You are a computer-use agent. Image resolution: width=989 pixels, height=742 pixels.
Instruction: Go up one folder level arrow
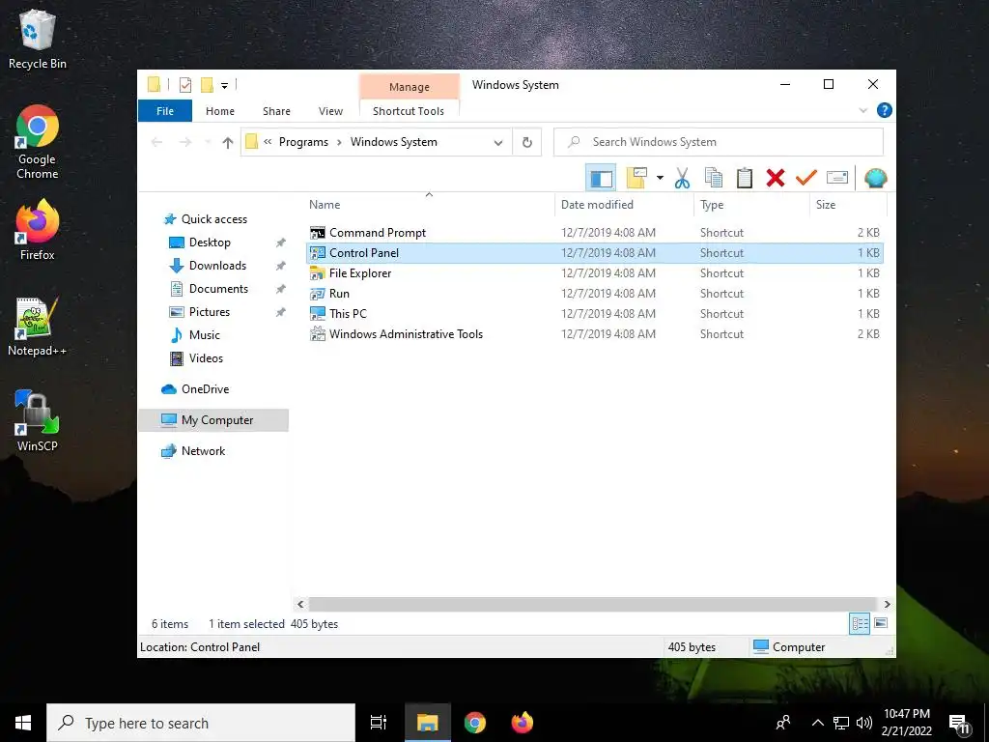click(228, 143)
